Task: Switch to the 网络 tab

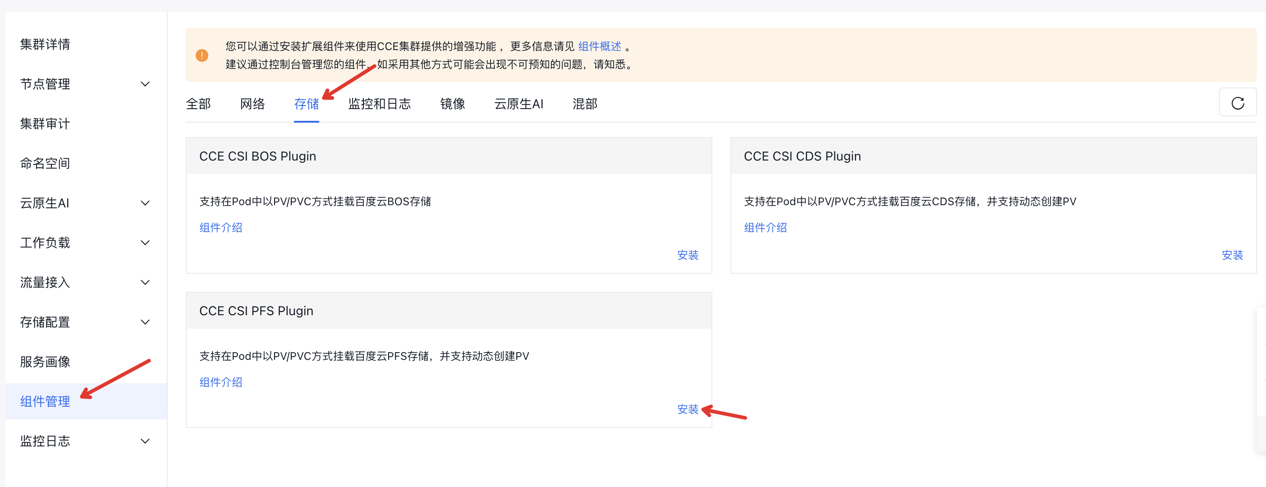Action: click(252, 104)
